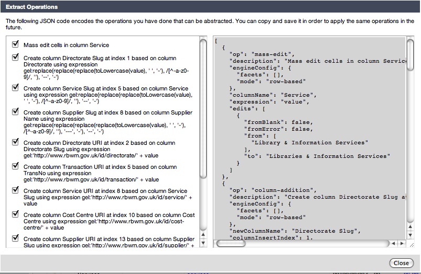Click JSON line "op": "column-addition"
421x274 pixels.
click(x=273, y=190)
